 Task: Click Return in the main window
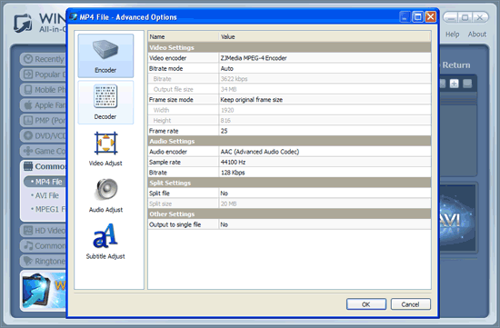click(456, 65)
